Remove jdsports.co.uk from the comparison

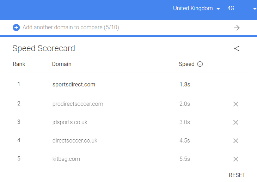pyautogui.click(x=236, y=122)
